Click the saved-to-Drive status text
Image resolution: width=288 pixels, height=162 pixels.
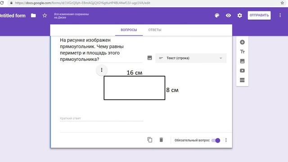(x=71, y=16)
